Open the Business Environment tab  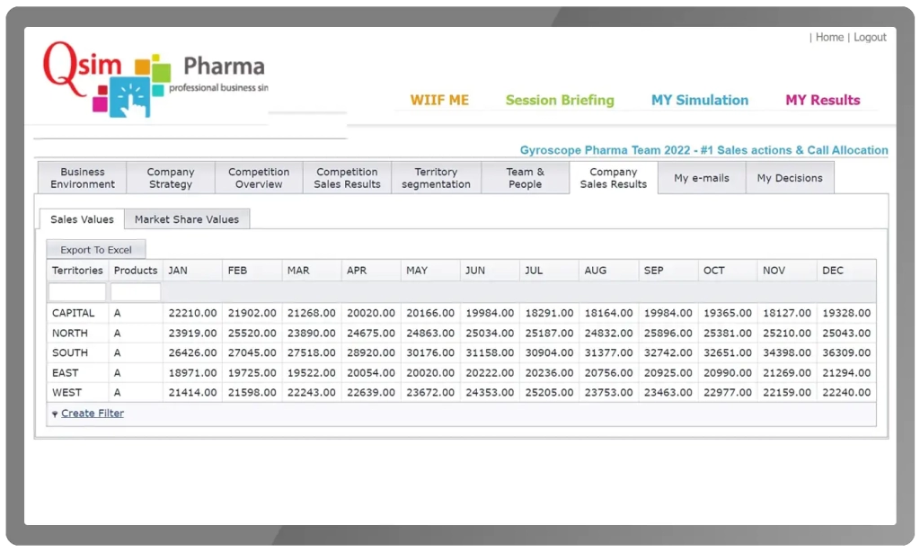click(x=83, y=178)
